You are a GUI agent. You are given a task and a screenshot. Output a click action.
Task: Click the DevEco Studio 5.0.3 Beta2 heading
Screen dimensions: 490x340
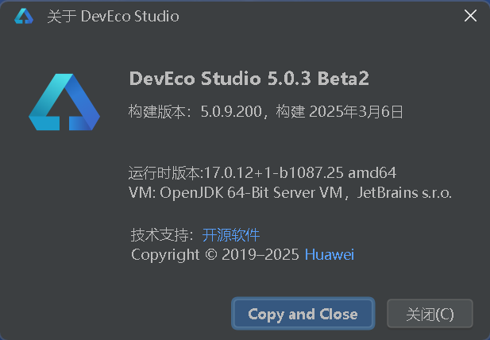coord(249,79)
